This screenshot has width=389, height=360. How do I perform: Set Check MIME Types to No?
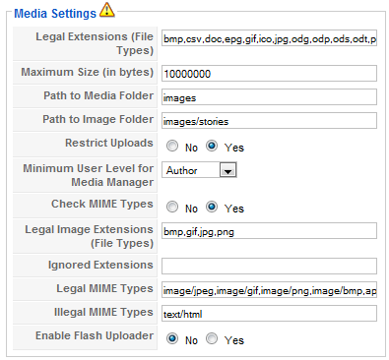[x=172, y=207]
